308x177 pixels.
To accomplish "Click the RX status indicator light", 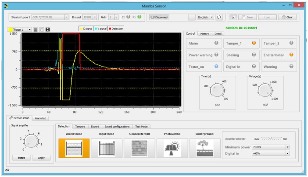I will 139,17.
